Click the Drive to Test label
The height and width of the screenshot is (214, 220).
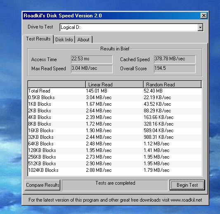click(x=40, y=27)
